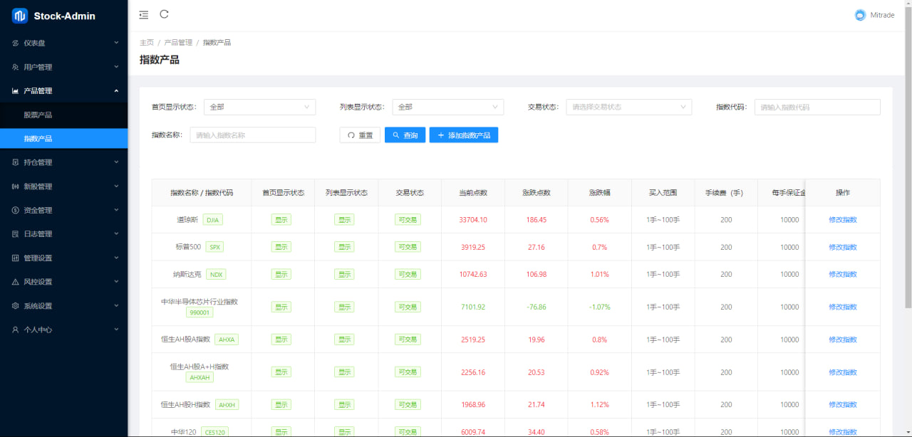Click into the 指数代码 input field
This screenshot has height=437, width=912.
pyautogui.click(x=817, y=107)
